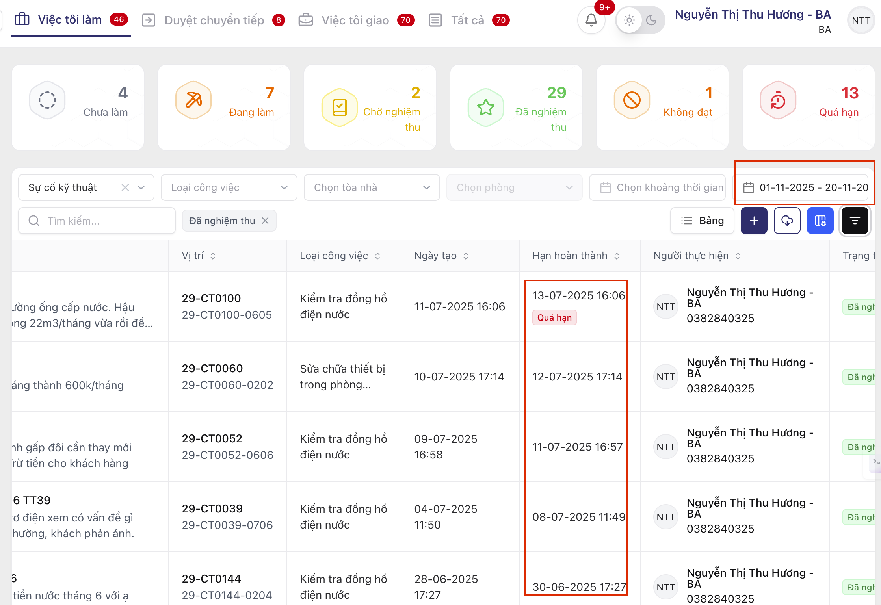The image size is (881, 605).
Task: Expand the Chọn tòa nhà dropdown
Action: [372, 187]
